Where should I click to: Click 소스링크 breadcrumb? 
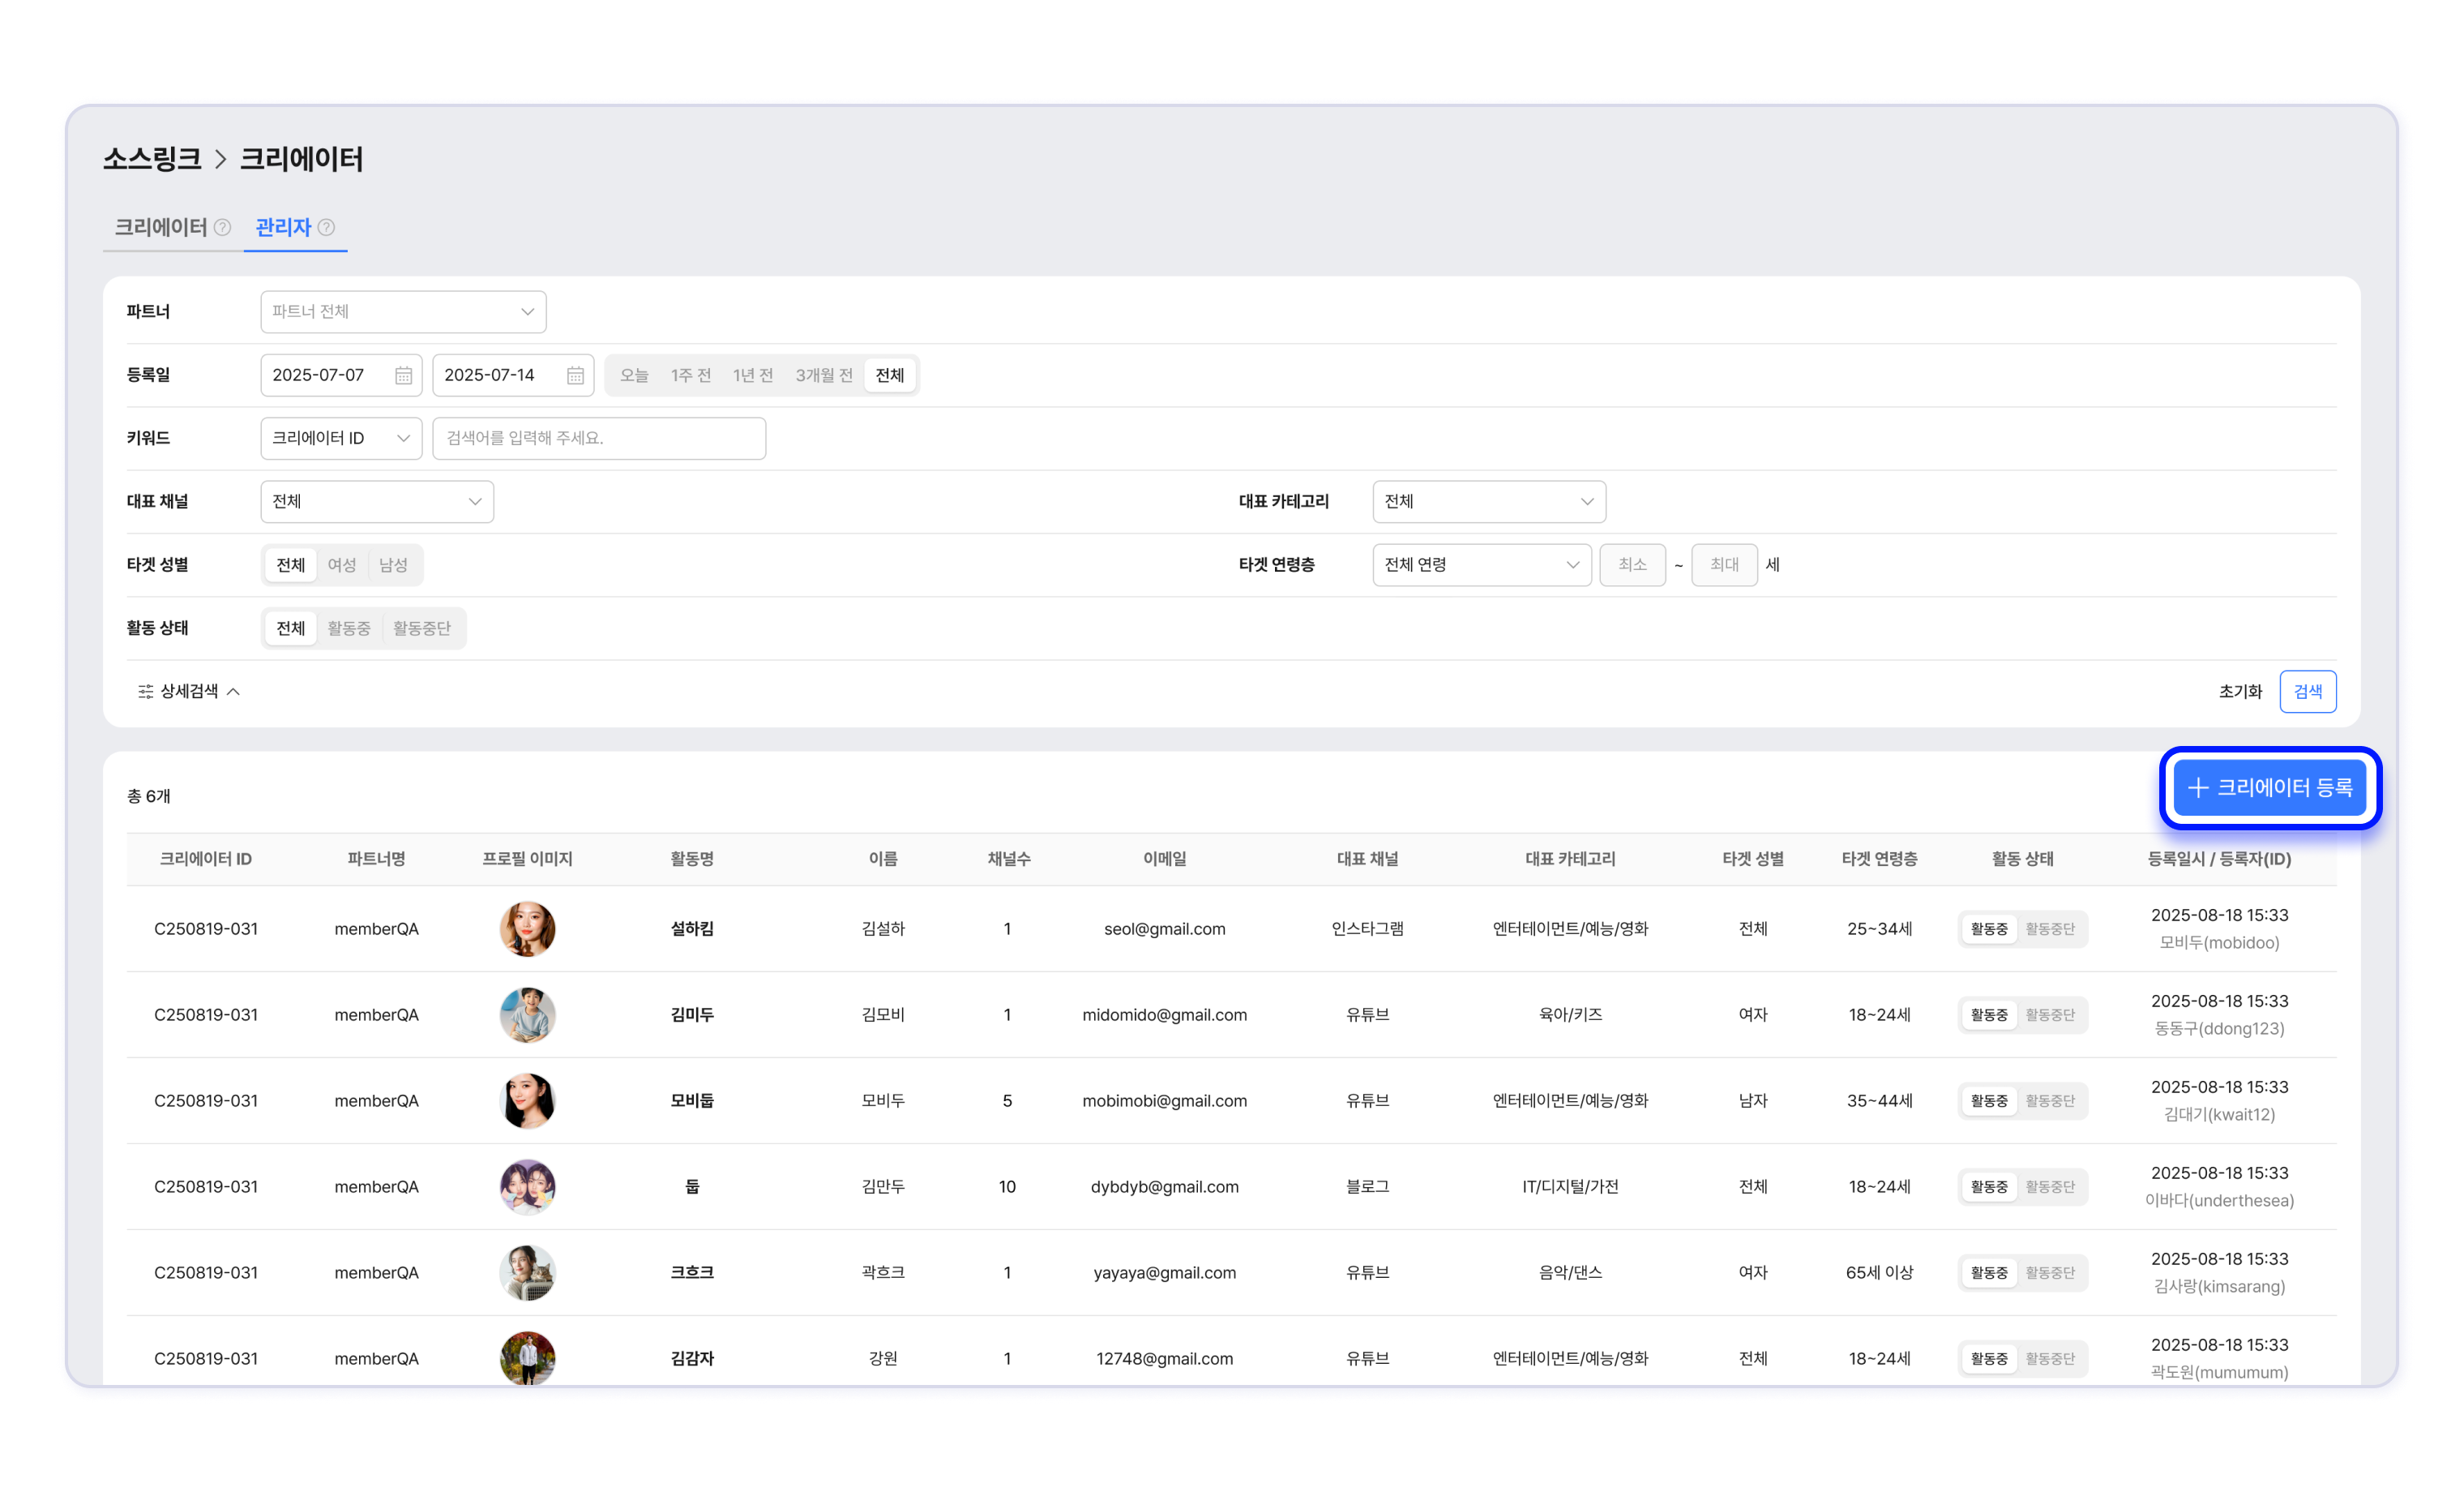[x=152, y=159]
